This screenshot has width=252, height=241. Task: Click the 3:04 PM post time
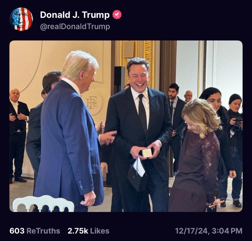coord(227,231)
